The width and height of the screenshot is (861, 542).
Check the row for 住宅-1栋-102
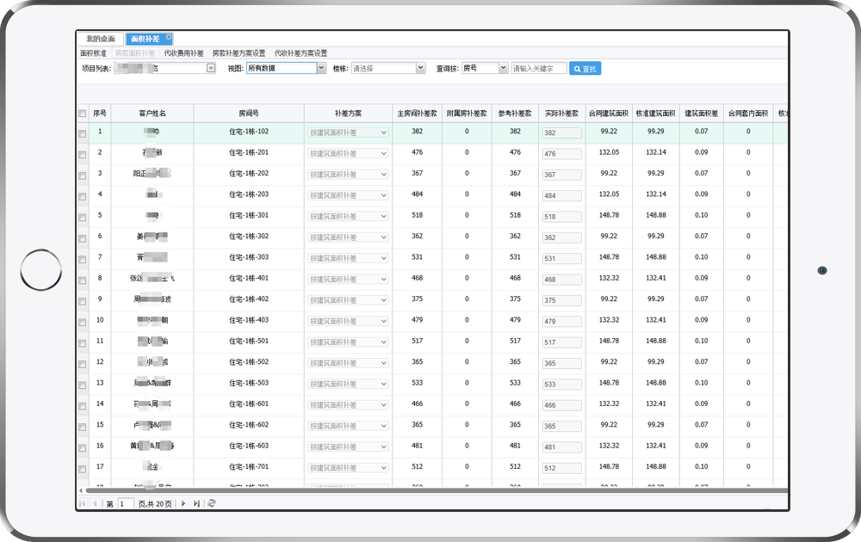pos(83,134)
